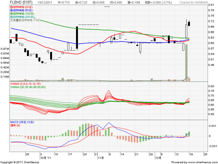218x164 pixels.
Task: Click the GMMA (30,35,40,45,50,60) indicator label
Action: pos(28,87)
